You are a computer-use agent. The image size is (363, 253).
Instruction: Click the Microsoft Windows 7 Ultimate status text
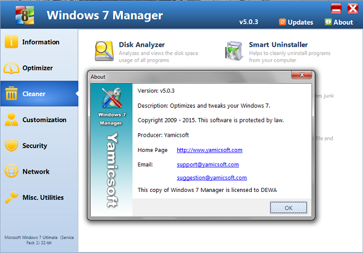point(39,240)
